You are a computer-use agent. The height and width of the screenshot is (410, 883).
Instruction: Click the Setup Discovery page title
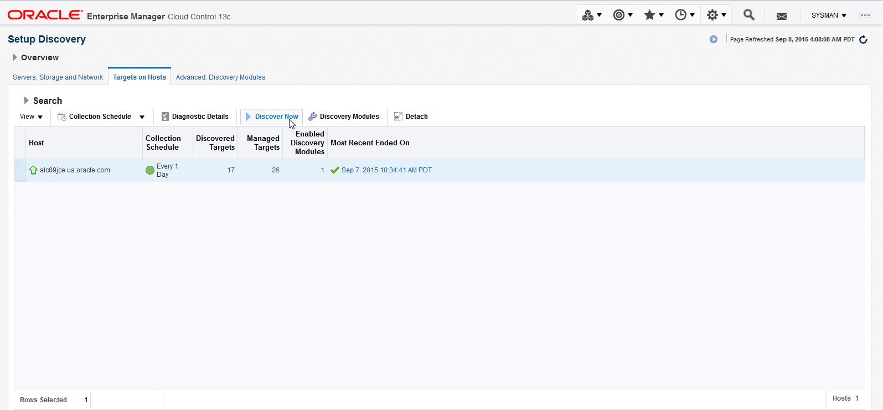[x=47, y=39]
